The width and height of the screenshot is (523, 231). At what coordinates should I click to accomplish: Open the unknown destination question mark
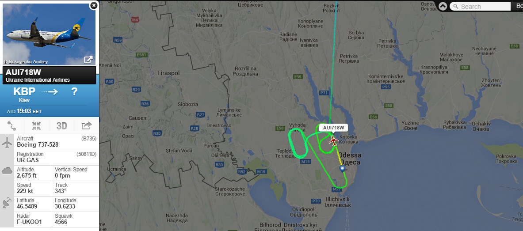point(74,92)
